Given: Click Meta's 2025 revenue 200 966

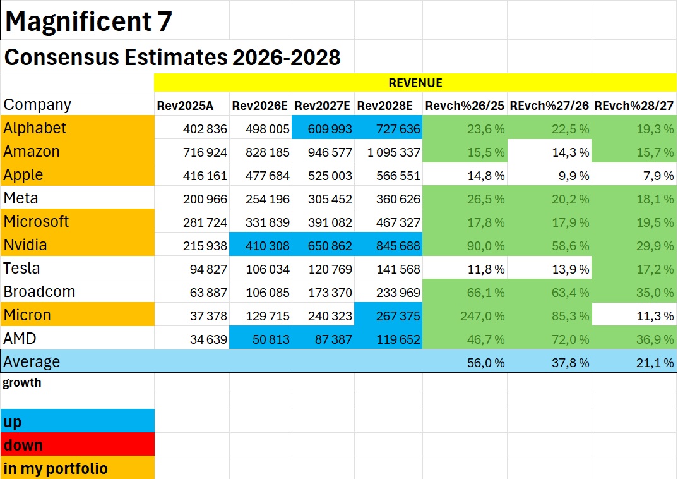Looking at the screenshot, I should tap(191, 198).
